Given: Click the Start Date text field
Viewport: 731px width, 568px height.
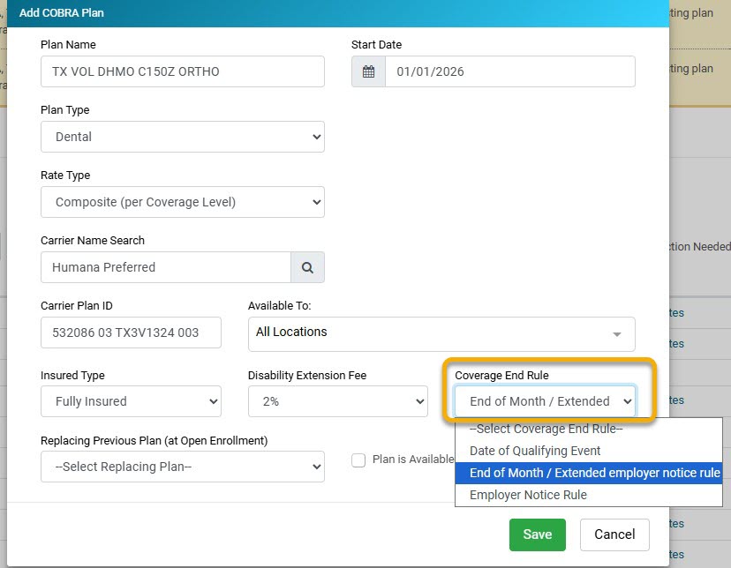Looking at the screenshot, I should [509, 71].
